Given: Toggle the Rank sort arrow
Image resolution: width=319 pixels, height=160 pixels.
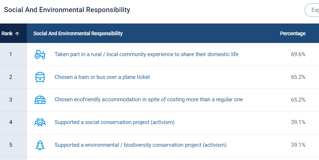Looking at the screenshot, I should coord(17,34).
